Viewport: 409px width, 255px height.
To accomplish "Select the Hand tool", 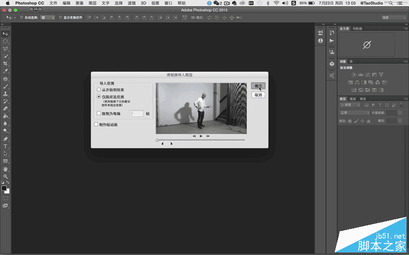I will coord(6,168).
